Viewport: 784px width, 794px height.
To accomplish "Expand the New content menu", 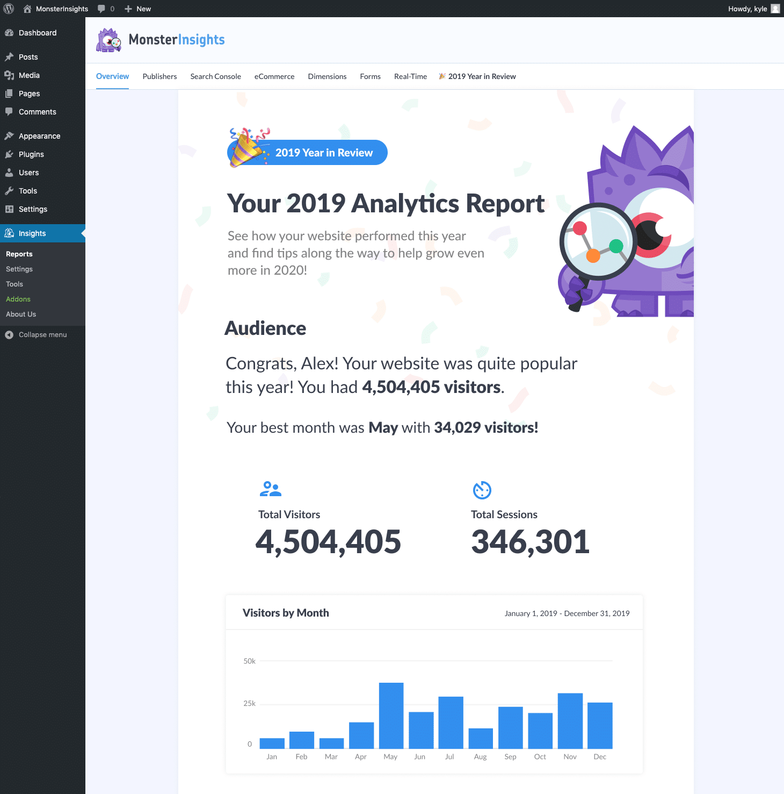I will tap(137, 9).
